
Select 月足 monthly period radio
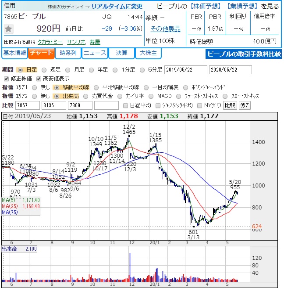pyautogui.click(x=67, y=70)
